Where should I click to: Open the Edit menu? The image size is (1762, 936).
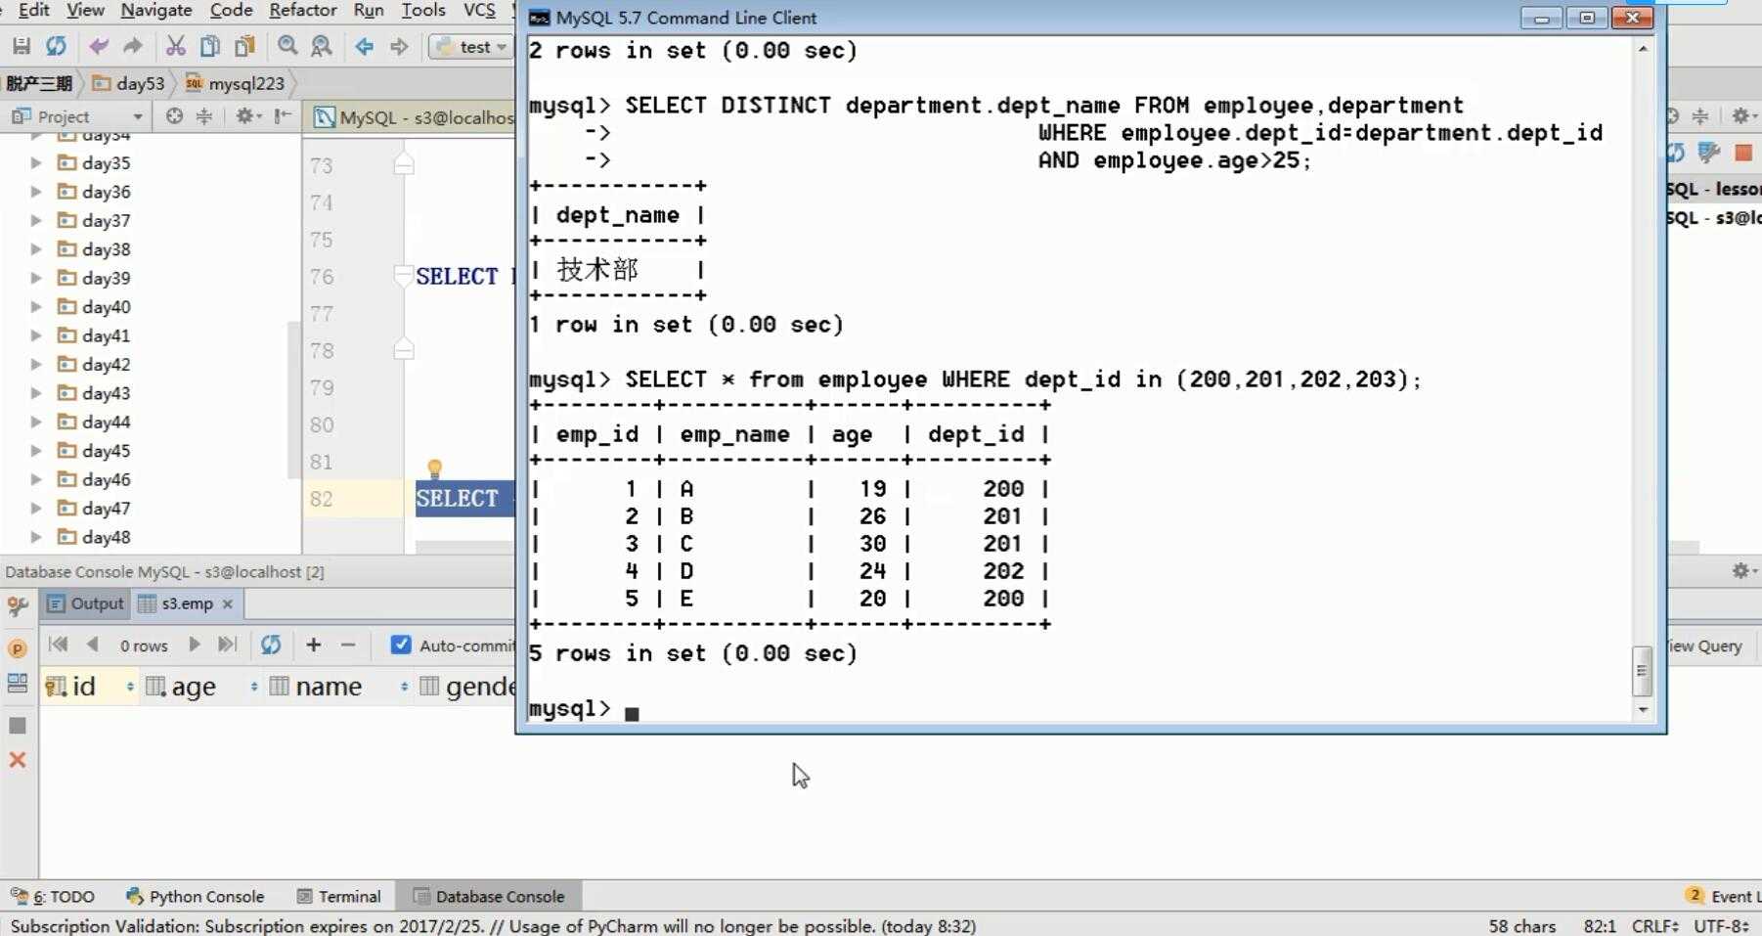(x=33, y=10)
